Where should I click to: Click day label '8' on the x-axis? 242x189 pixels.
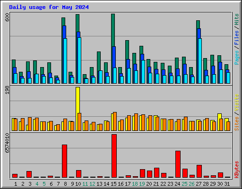(65, 184)
